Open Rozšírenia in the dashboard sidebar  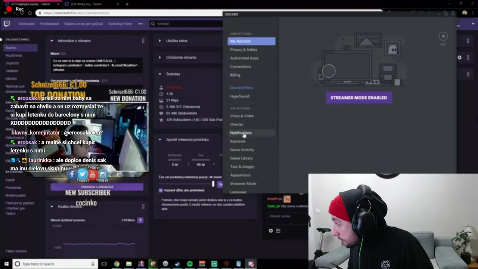pos(14,55)
